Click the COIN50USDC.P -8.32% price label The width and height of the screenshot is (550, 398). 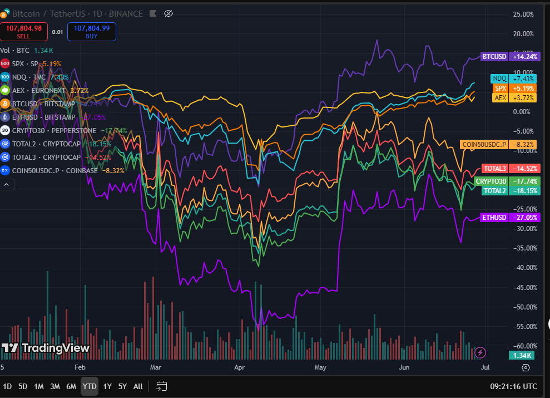(498, 145)
